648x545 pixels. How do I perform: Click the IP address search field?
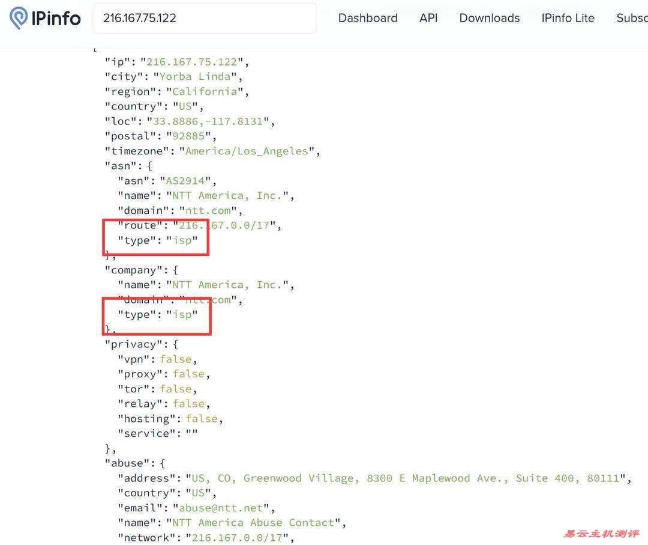tap(204, 18)
